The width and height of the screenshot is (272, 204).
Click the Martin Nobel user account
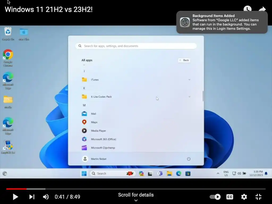pyautogui.click(x=94, y=159)
